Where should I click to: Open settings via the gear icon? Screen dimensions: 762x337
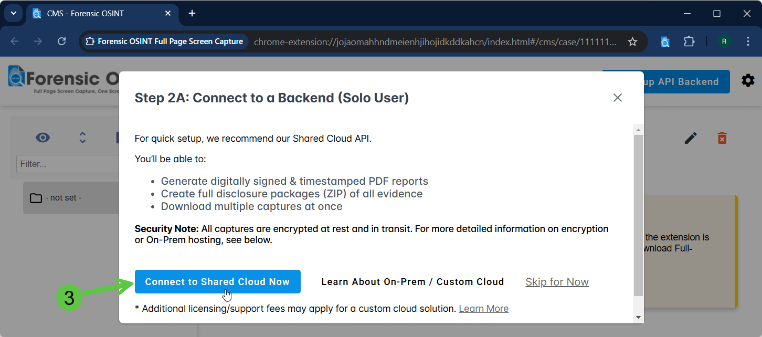coord(748,80)
